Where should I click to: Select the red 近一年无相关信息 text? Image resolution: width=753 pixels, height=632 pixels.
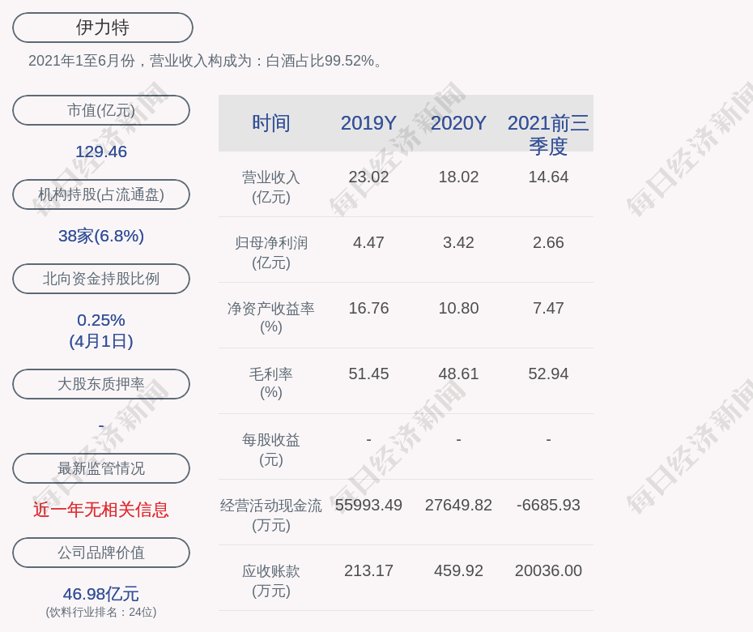tap(101, 510)
